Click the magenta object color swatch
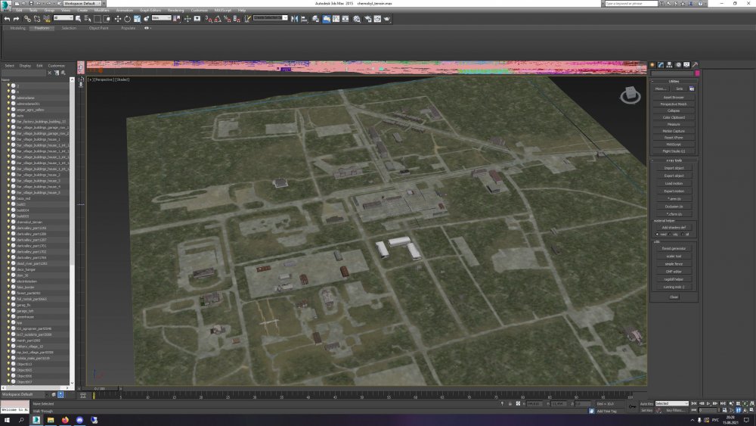756x426 pixels. click(x=697, y=73)
